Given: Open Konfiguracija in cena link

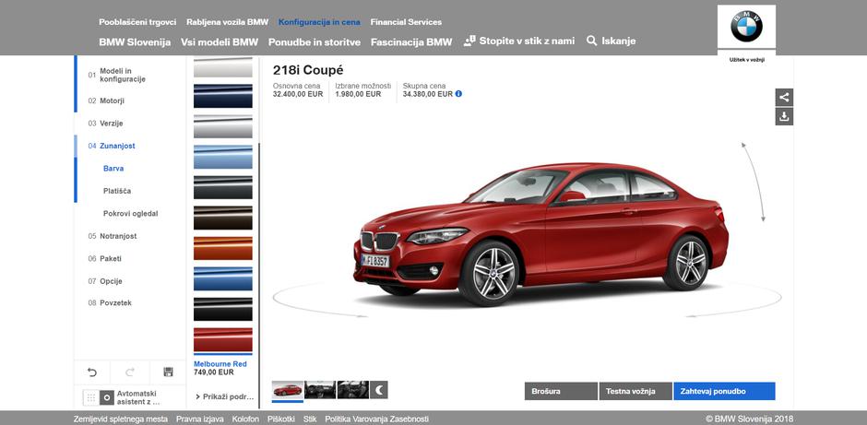Looking at the screenshot, I should point(319,22).
